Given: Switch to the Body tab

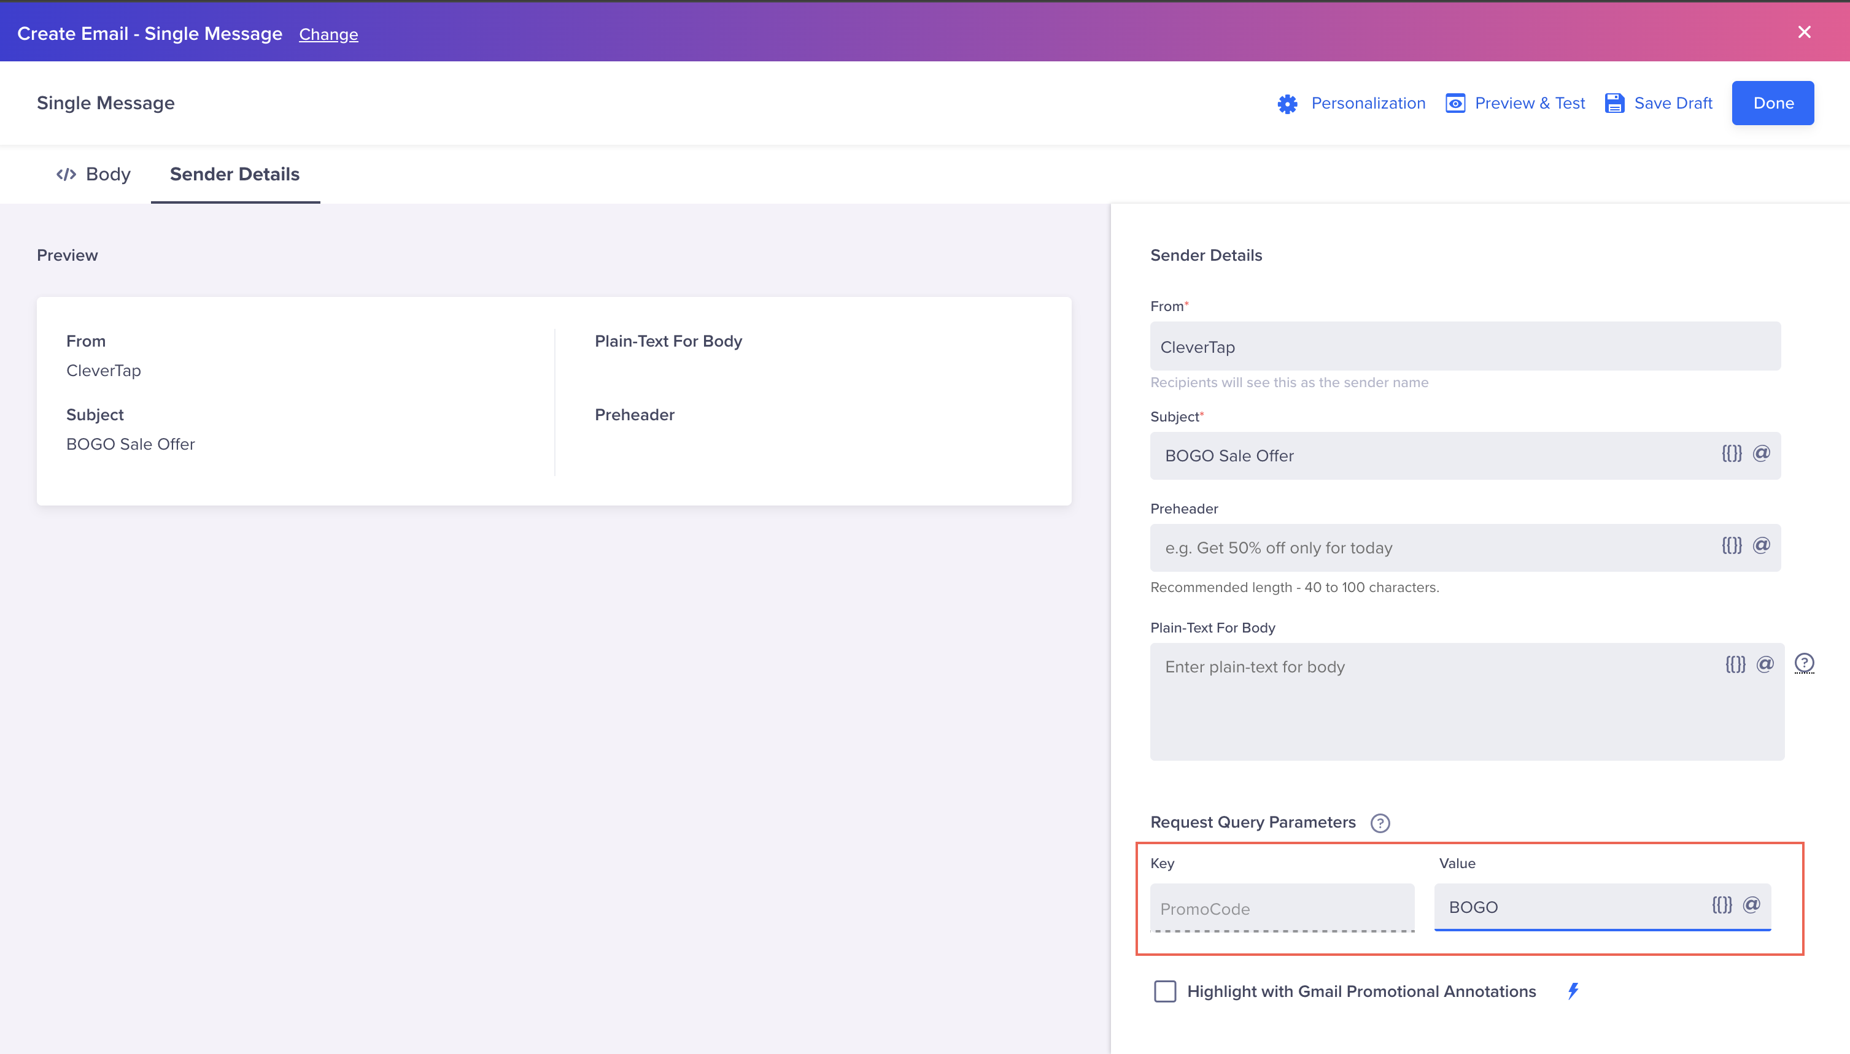Looking at the screenshot, I should tap(93, 174).
